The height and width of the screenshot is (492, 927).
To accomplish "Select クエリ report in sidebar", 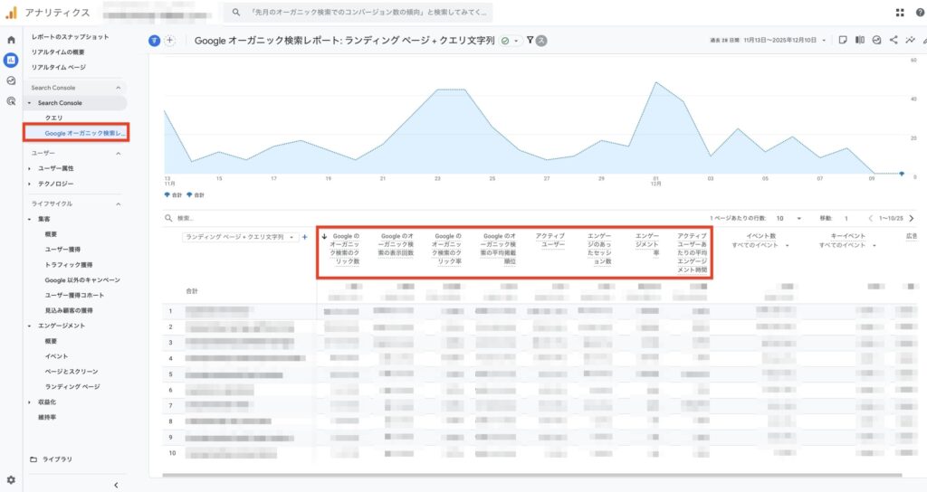I will click(53, 118).
